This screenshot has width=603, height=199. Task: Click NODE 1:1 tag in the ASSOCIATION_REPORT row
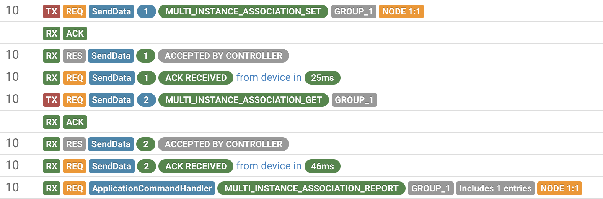[x=559, y=188]
